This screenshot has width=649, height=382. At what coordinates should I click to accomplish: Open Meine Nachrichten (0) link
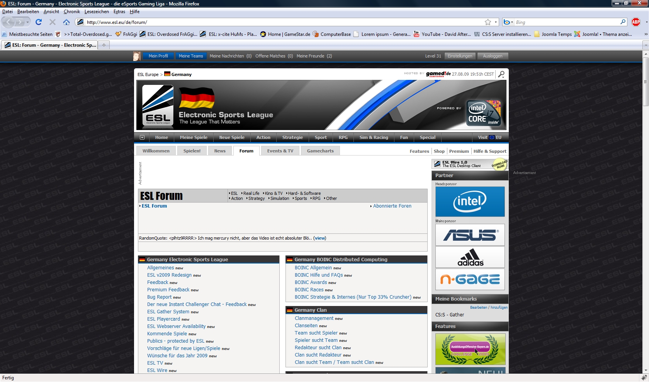coord(231,56)
